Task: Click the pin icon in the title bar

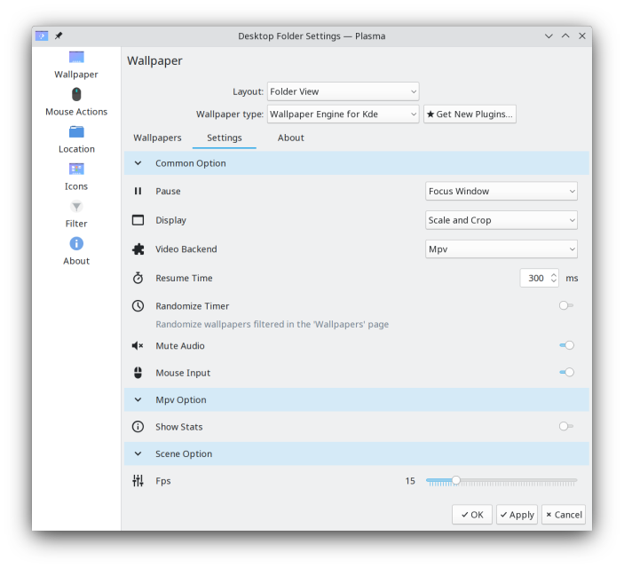Action: pos(59,35)
